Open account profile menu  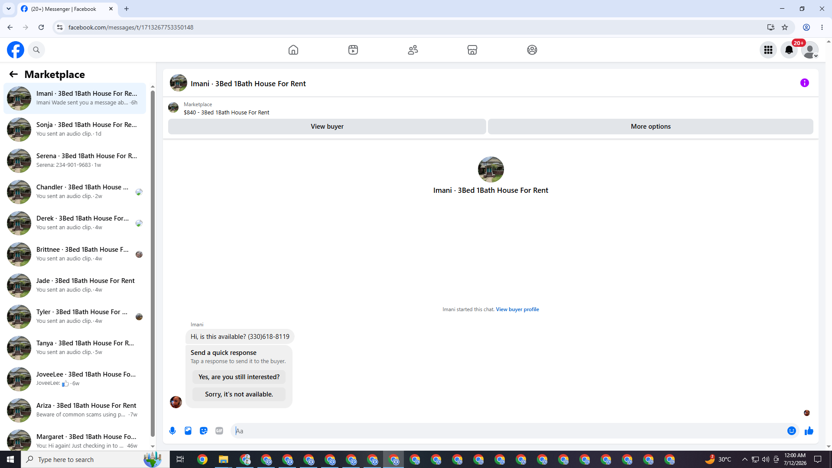click(x=810, y=50)
